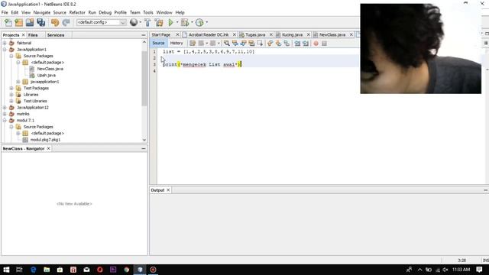Click the Find Selection magnifier icon
Screen dimensions: 489x275
(x=227, y=44)
